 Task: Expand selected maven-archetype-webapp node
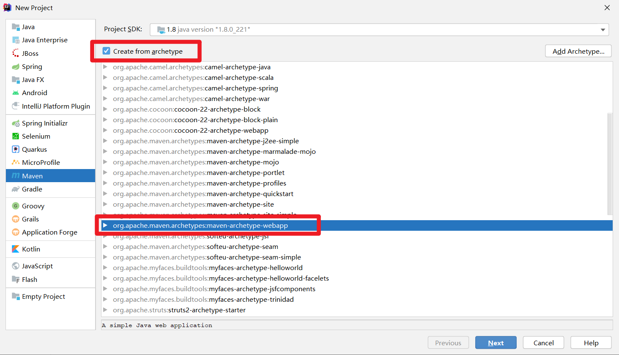click(105, 225)
